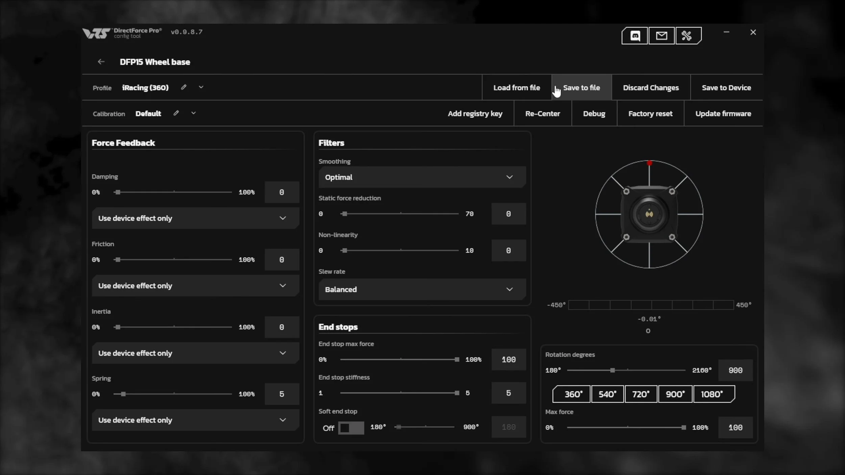Edit calibration name with pencil icon
Screen dimensions: 845x475
click(176, 113)
